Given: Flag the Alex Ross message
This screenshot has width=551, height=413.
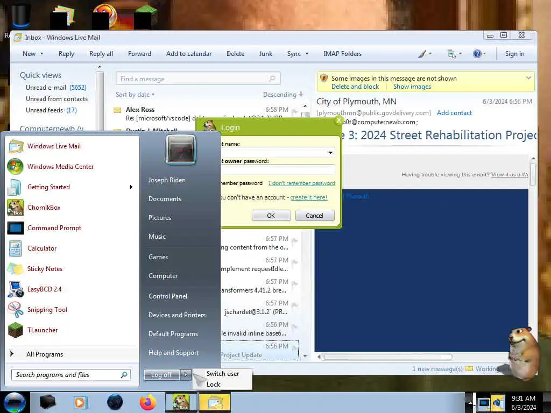Looking at the screenshot, I should (x=295, y=112).
